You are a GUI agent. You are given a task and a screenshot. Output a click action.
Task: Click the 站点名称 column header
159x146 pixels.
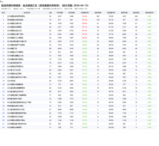coord(27,13)
